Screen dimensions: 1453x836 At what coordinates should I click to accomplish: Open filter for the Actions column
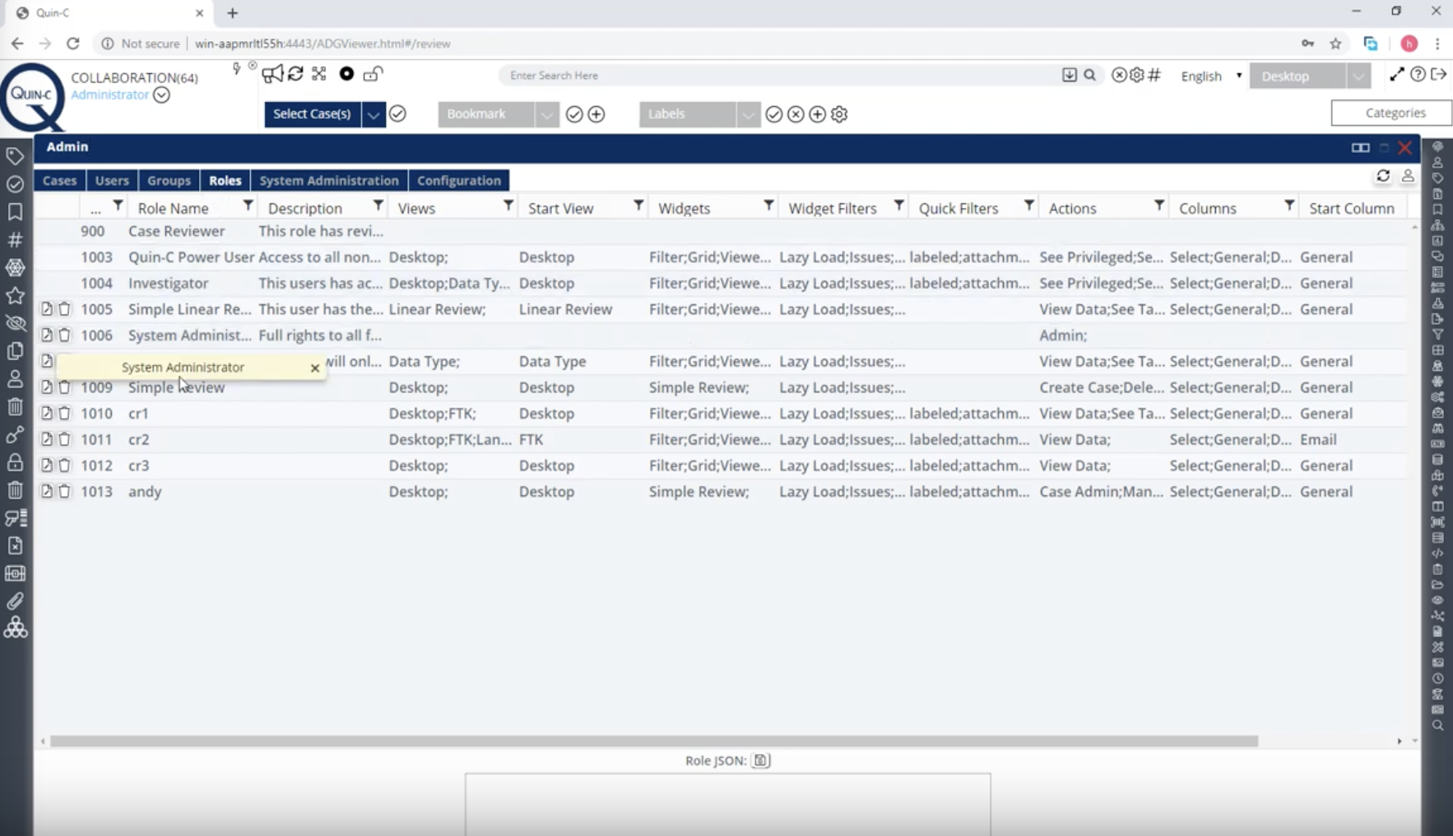1158,205
